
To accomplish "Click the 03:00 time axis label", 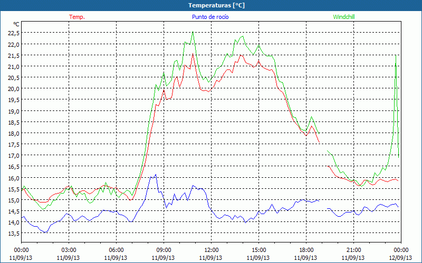I will [x=69, y=250].
